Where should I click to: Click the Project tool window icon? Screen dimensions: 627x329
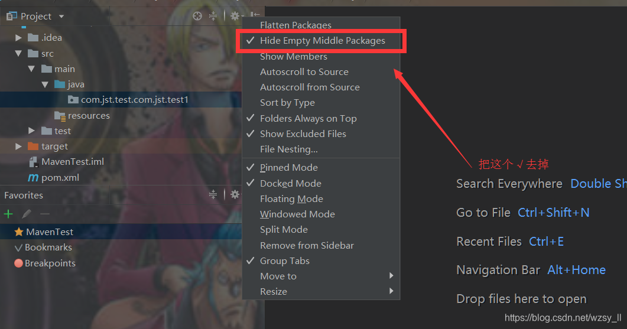coord(12,16)
